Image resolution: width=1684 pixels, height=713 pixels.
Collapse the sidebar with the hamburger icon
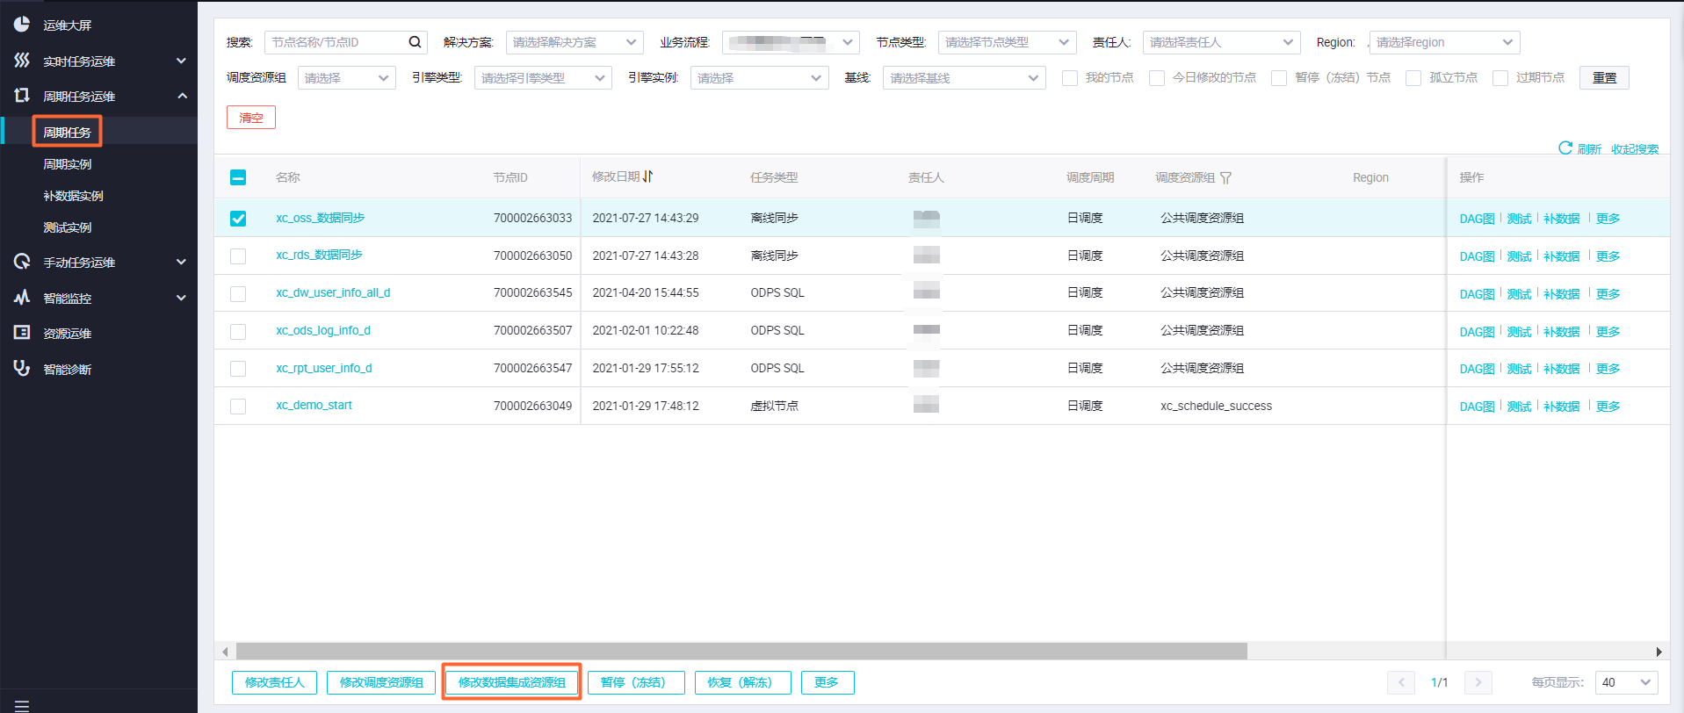click(22, 706)
